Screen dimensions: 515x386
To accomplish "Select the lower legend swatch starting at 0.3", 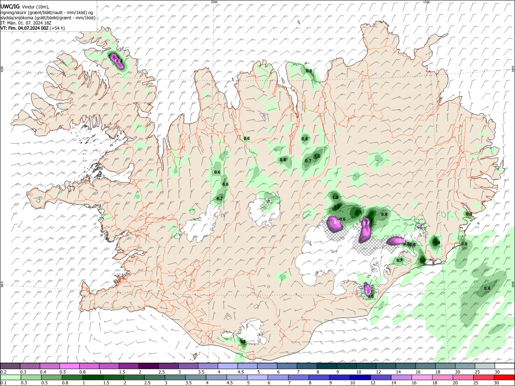I will point(31,377).
